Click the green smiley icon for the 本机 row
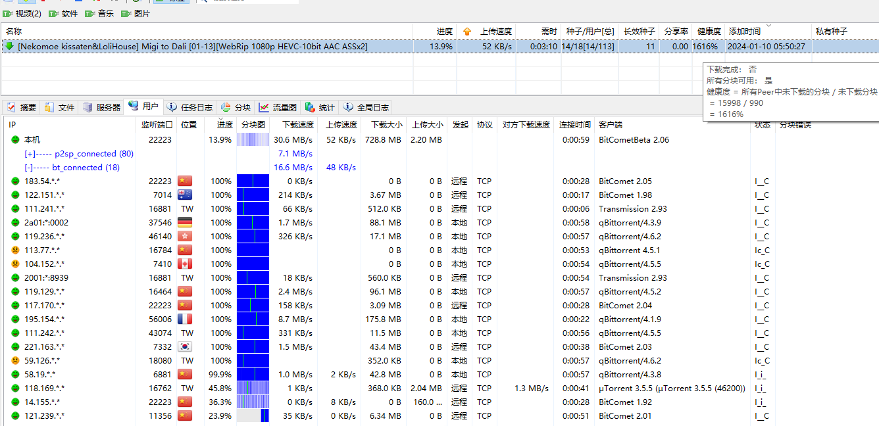Image resolution: width=879 pixels, height=426 pixels. (x=15, y=140)
